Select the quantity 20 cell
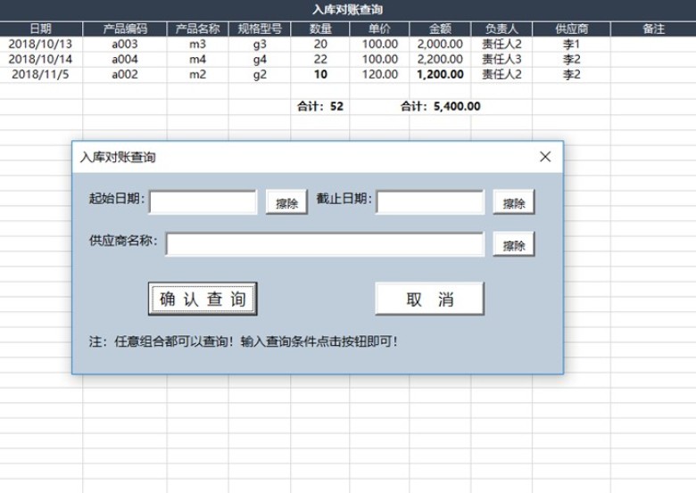The image size is (696, 493). coord(320,45)
